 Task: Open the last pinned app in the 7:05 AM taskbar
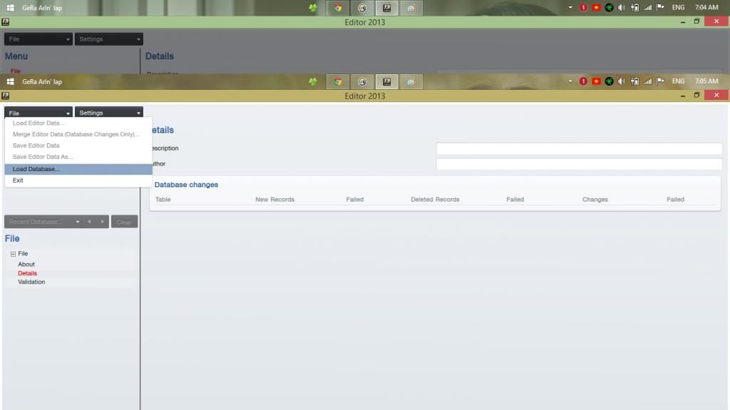click(x=411, y=81)
